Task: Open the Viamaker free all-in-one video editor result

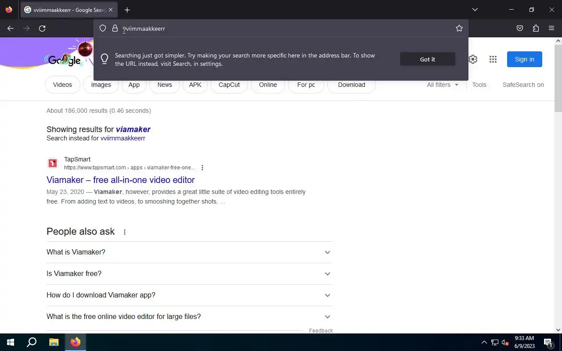Action: coord(121,180)
